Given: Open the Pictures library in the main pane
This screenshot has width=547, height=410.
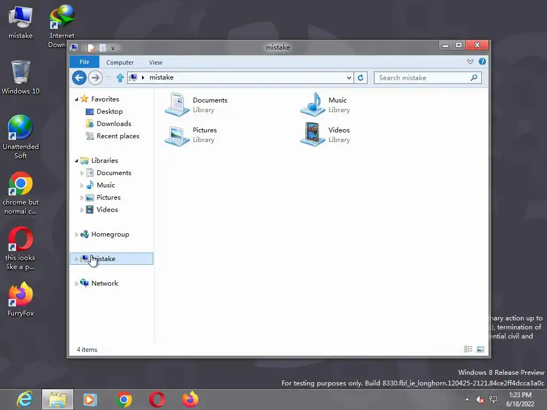Looking at the screenshot, I should [191, 135].
